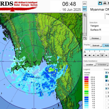Switch time display to MMT

point(85,9)
